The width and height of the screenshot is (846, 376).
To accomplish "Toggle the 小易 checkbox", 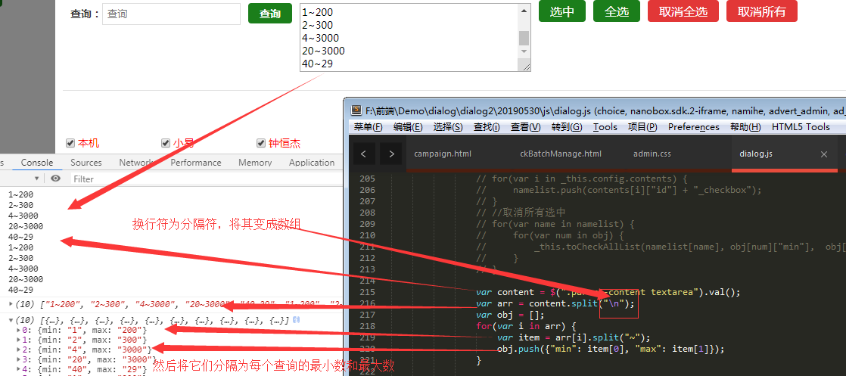I will pos(165,143).
